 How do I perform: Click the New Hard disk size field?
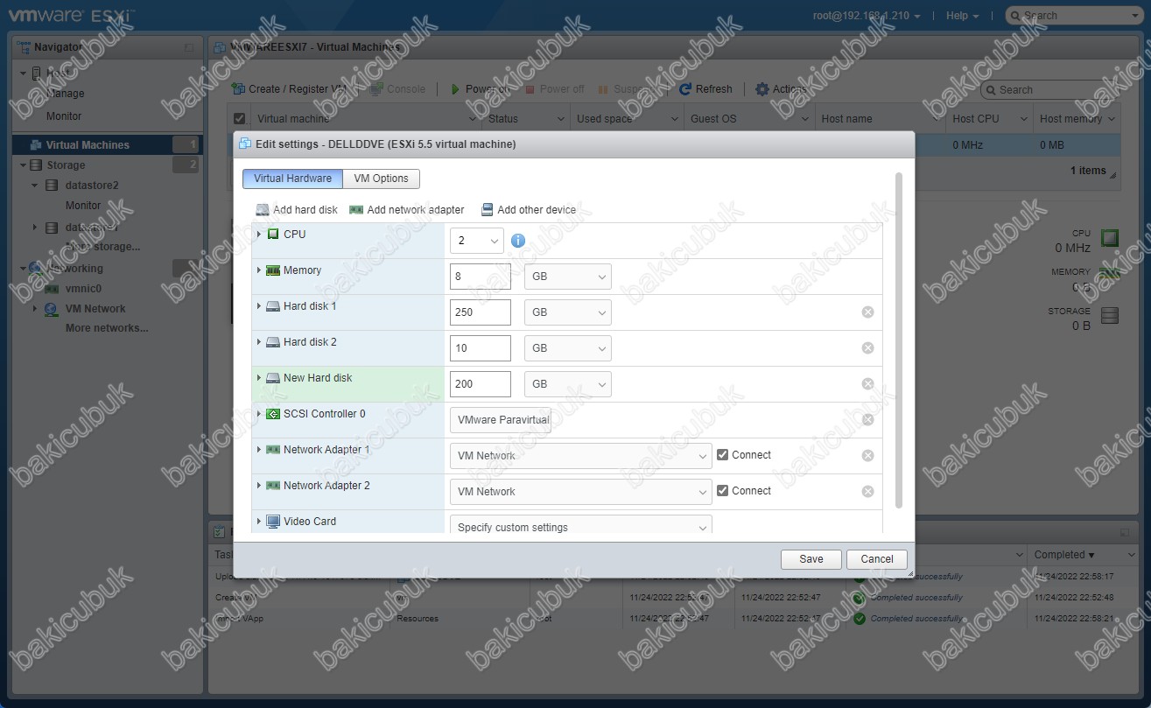481,384
